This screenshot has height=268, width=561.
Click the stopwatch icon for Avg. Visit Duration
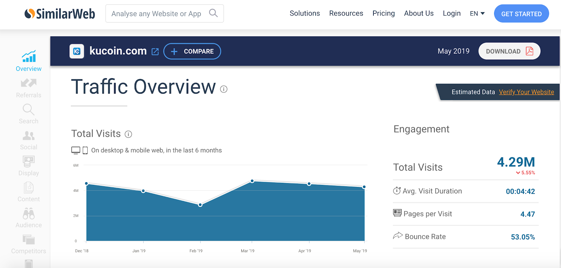(x=397, y=190)
